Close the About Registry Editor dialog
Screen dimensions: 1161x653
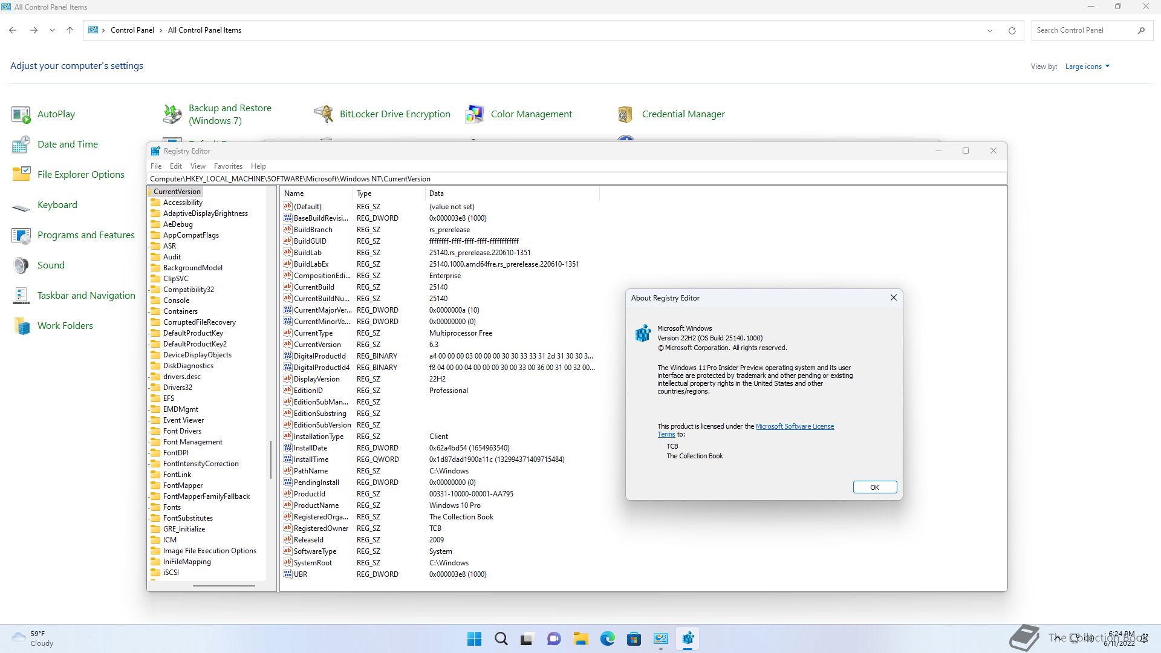tap(893, 297)
